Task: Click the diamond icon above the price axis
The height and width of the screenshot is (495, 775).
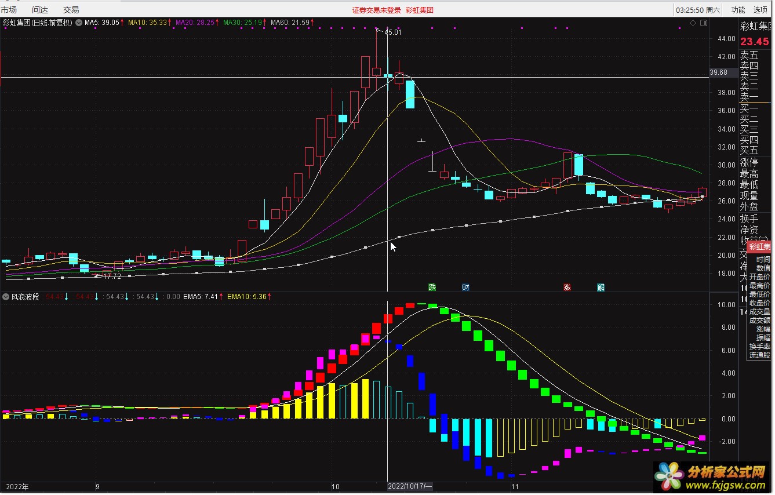Action: [693, 23]
